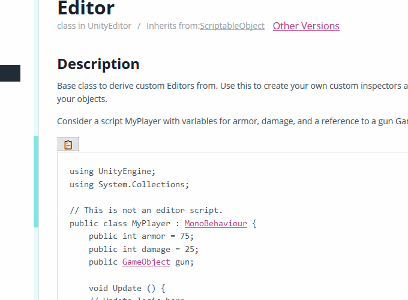Viewport: 408px width, 300px height.
Task: Click the code line 'using System.Collections;'
Action: point(130,184)
